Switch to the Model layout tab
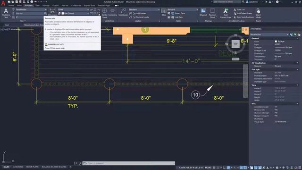302x170 pixels. click(6, 167)
